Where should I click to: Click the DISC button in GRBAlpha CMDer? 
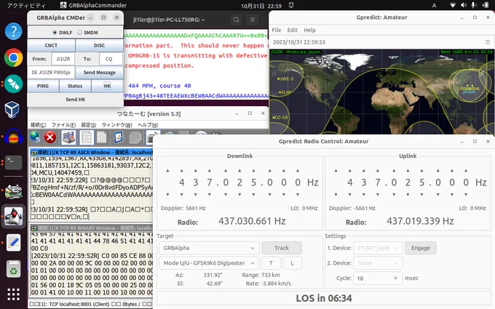coord(99,45)
